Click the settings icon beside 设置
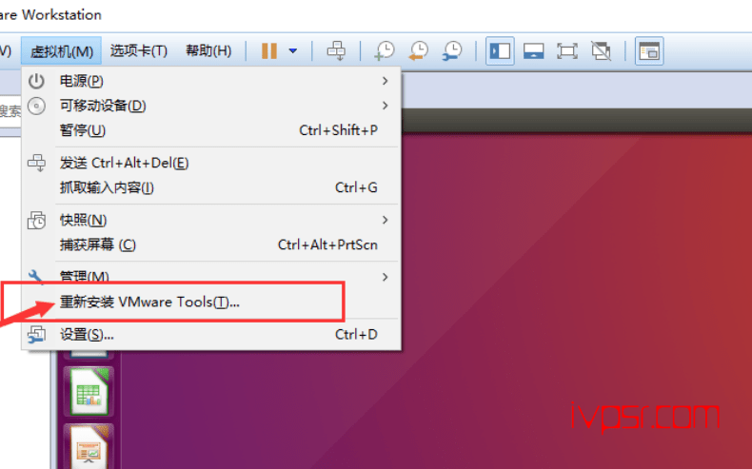Screen dimensions: 752x469 point(36,334)
